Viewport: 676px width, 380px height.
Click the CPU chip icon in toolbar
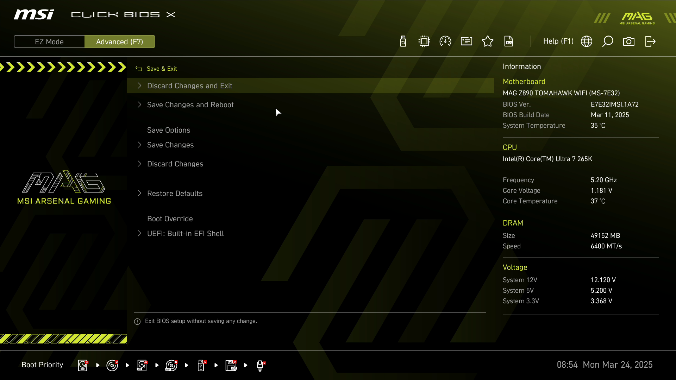[424, 42]
